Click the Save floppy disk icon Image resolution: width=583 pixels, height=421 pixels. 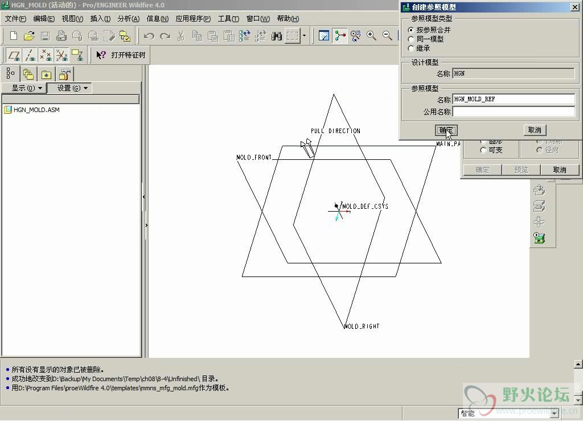[46, 36]
